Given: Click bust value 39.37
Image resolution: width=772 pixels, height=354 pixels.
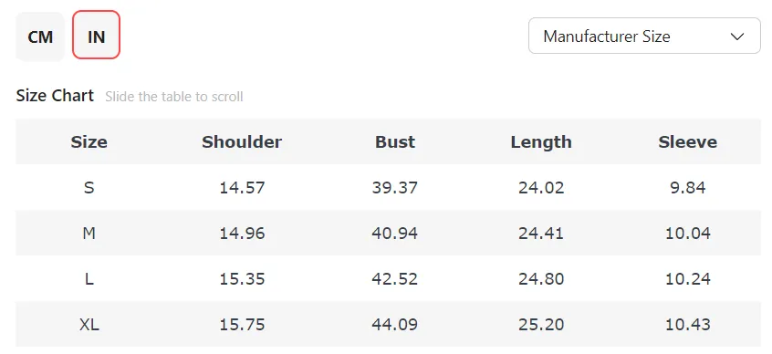Looking at the screenshot, I should pos(395,188).
